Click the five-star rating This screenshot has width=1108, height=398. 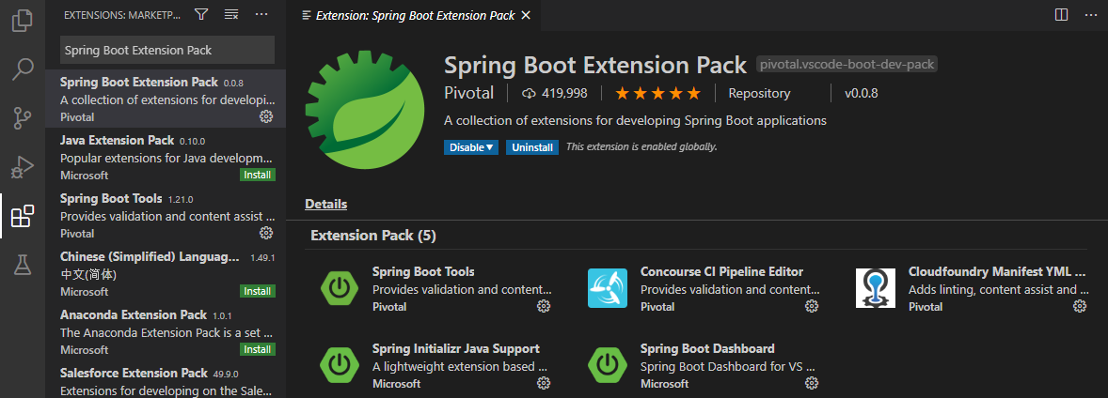click(x=657, y=93)
